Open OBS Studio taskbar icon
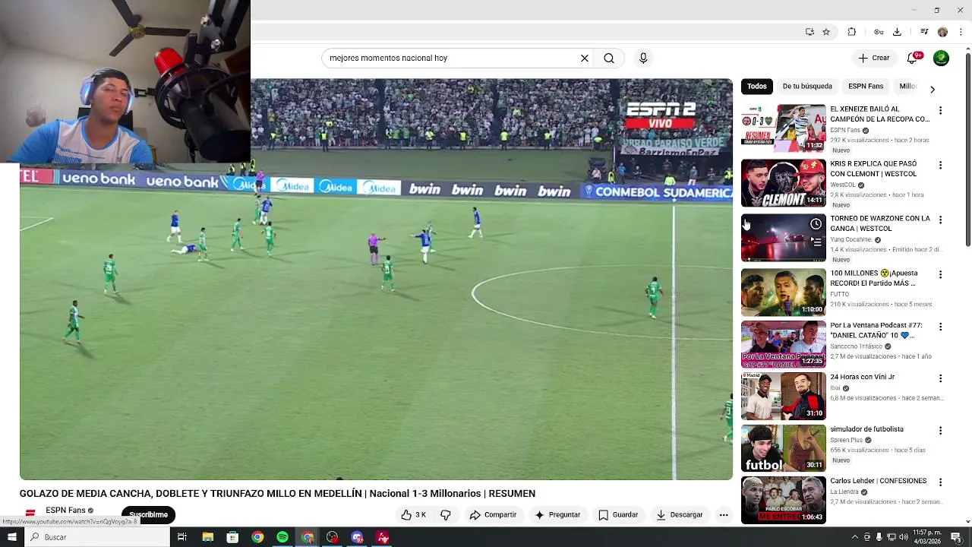 click(x=333, y=537)
